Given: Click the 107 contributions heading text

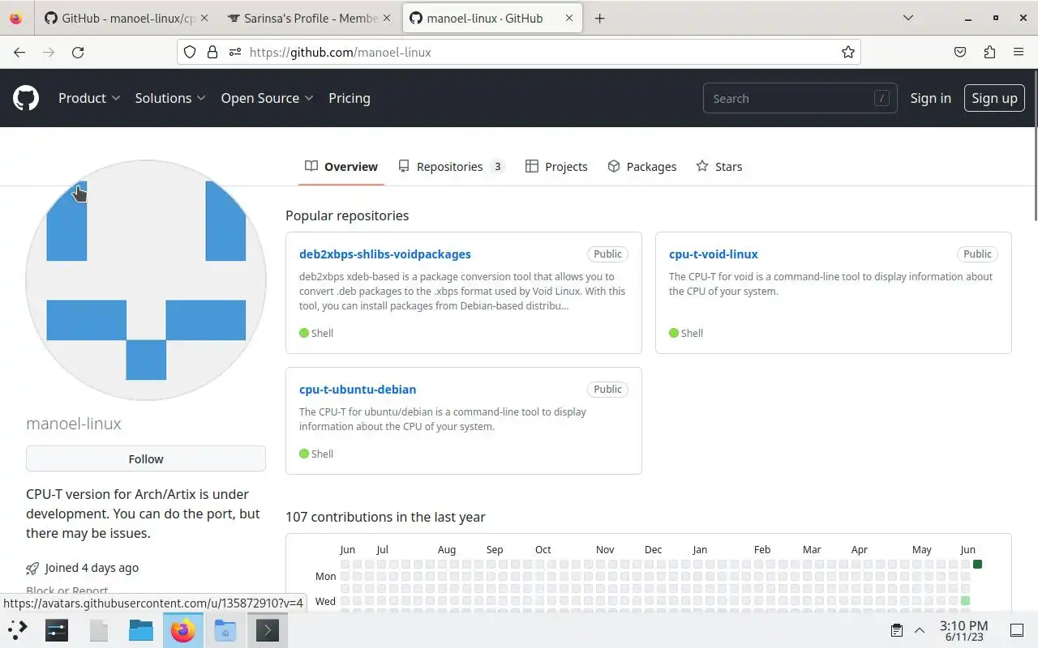Looking at the screenshot, I should coord(385,517).
